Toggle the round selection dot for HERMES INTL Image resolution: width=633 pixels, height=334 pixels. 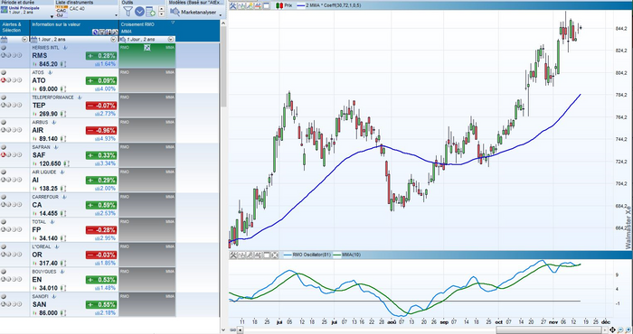pos(4,48)
